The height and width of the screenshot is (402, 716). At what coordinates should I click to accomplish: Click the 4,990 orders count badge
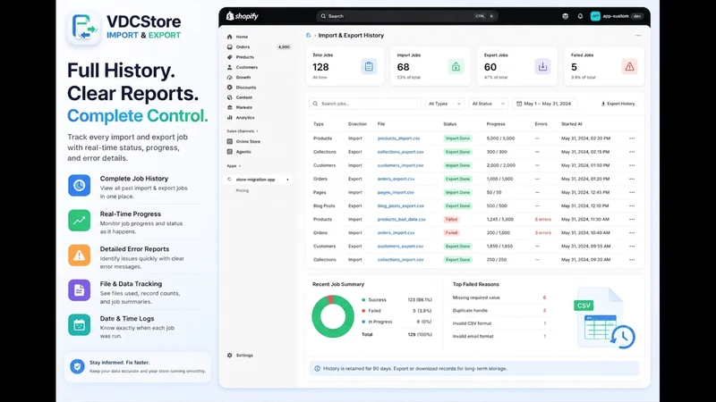[284, 47]
